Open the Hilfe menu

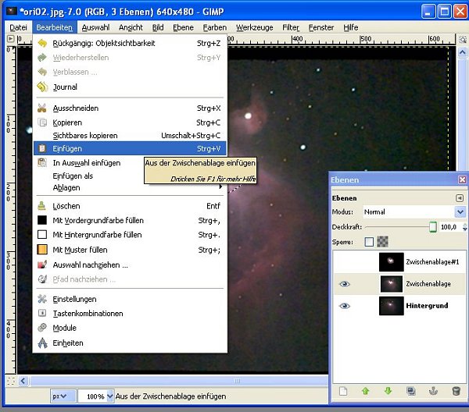(x=351, y=27)
